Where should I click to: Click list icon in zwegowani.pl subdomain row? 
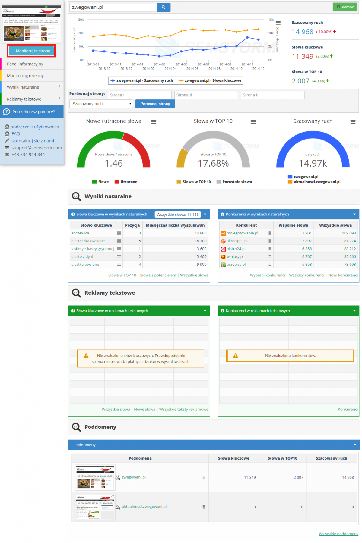pos(204,477)
